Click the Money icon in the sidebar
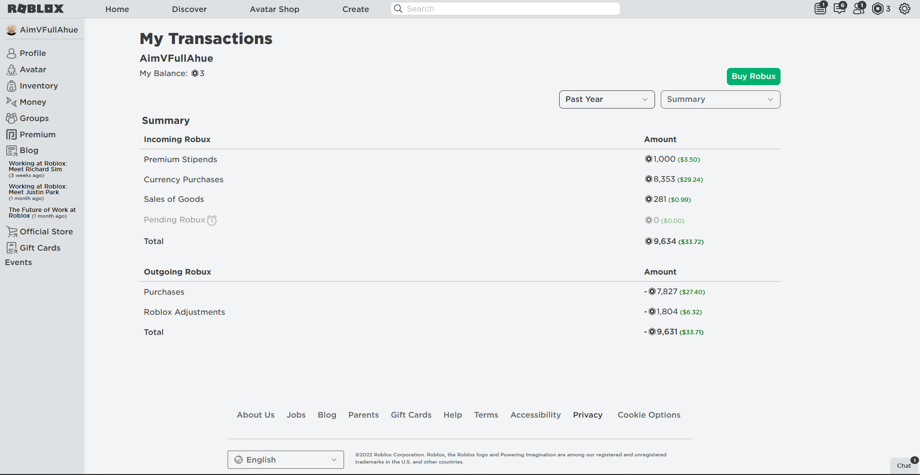Screen dimensions: 920x475 pyautogui.click(x=11, y=102)
